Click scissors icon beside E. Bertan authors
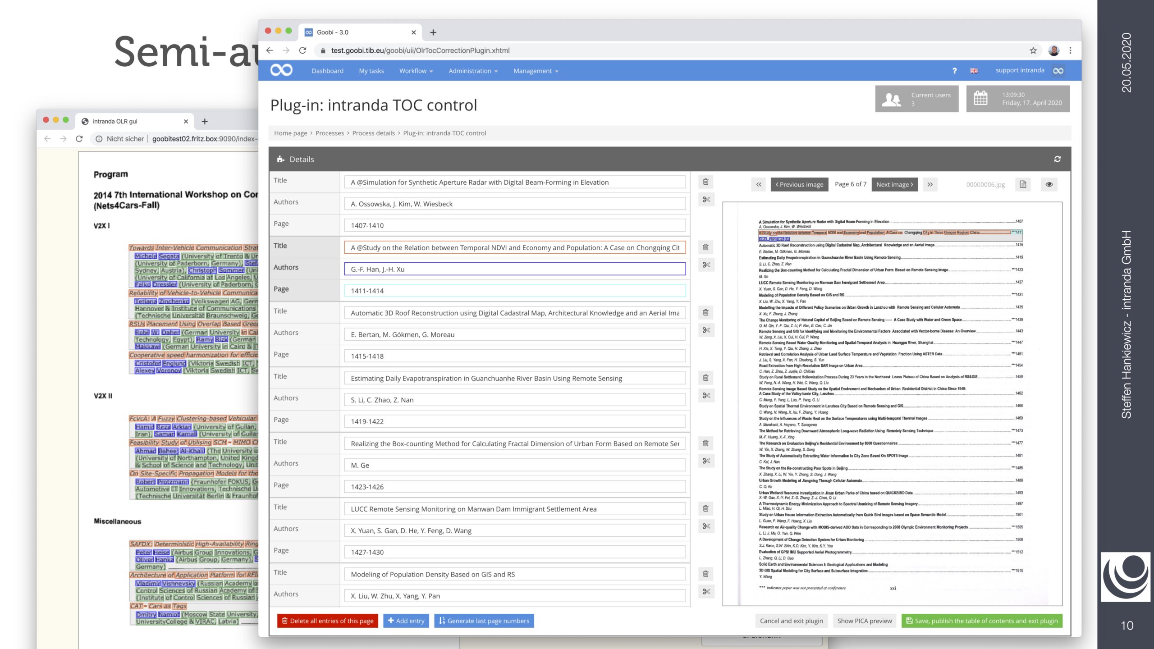1154x649 pixels. pyautogui.click(x=706, y=330)
